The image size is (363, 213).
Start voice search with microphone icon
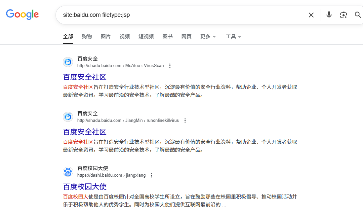coord(329,15)
